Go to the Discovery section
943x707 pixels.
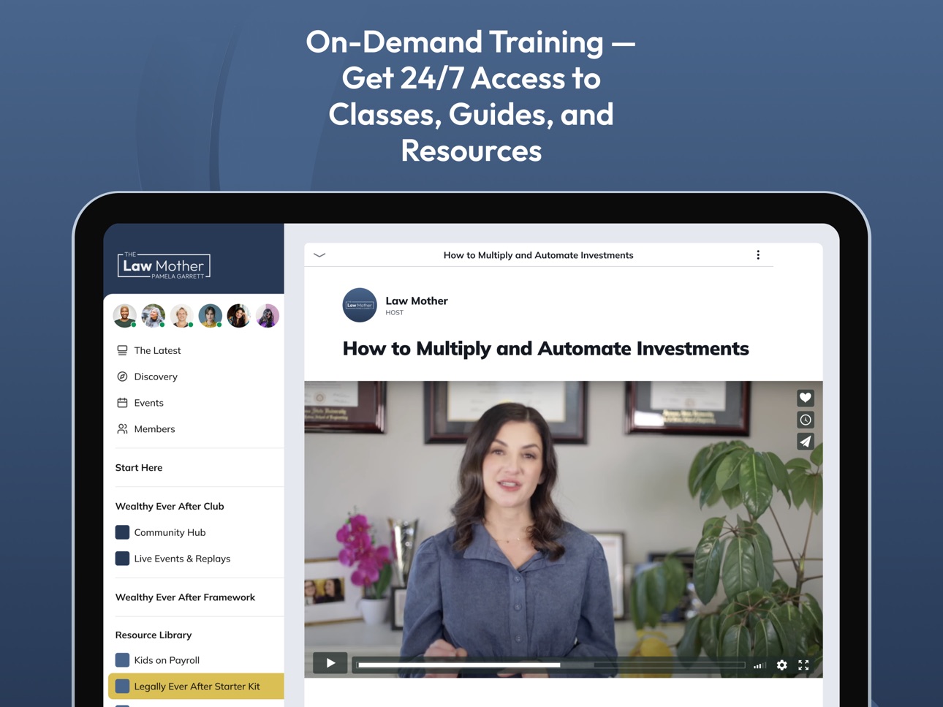click(156, 377)
